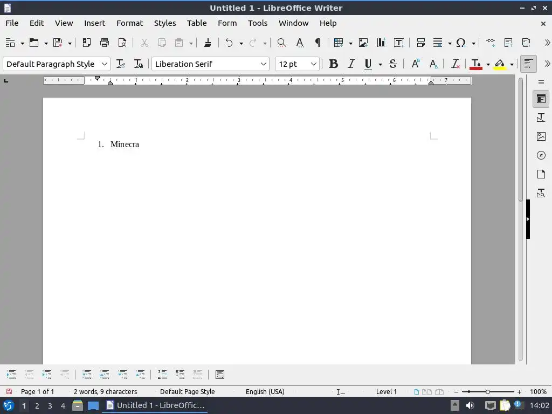This screenshot has width=552, height=414.
Task: Open sidebar Properties panel
Action: click(541, 99)
